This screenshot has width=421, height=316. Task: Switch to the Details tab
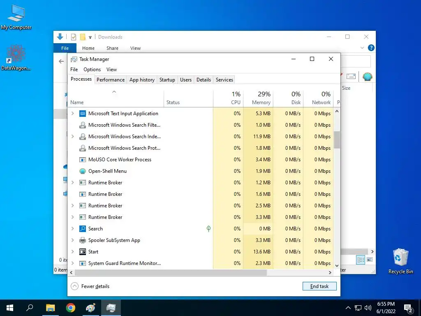pyautogui.click(x=204, y=80)
